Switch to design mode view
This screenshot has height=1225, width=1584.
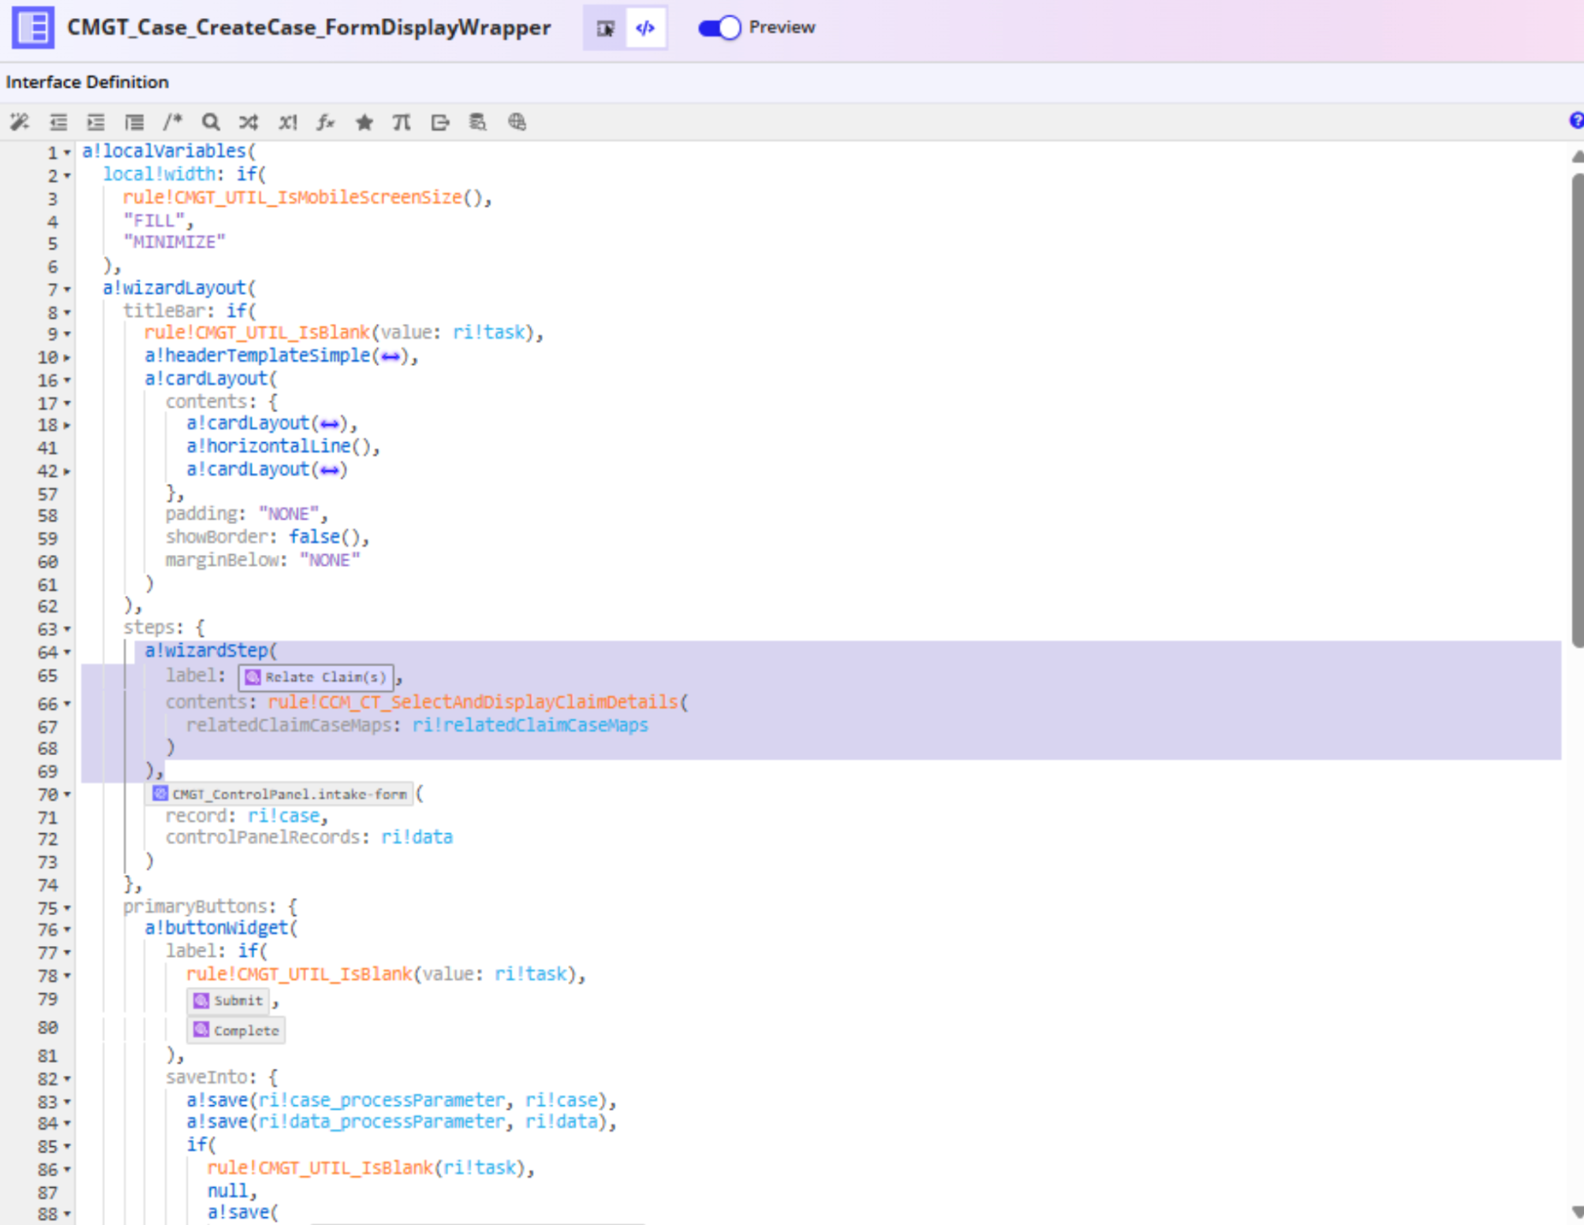pyautogui.click(x=605, y=28)
